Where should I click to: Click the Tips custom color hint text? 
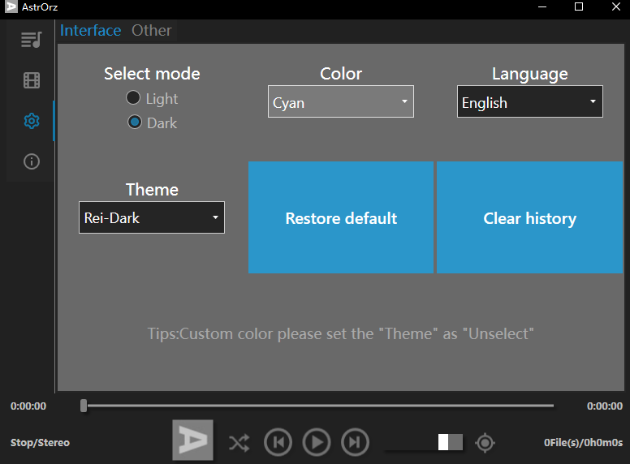(x=341, y=333)
